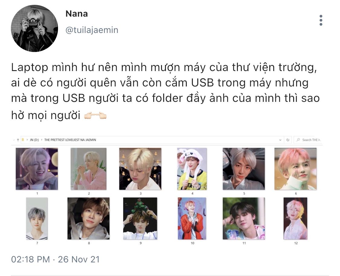Click the chevron after JN (D:)

pyautogui.click(x=42, y=140)
